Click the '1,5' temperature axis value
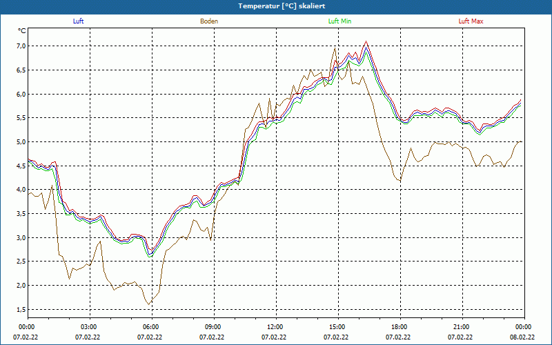This screenshot has width=552, height=345. [x=20, y=309]
